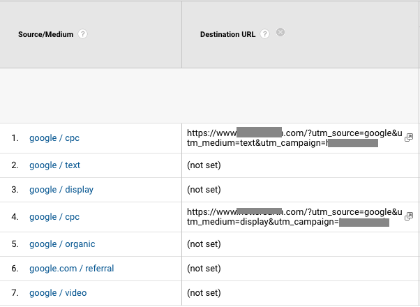Sort by the Source/Medium column header

pyautogui.click(x=46, y=33)
